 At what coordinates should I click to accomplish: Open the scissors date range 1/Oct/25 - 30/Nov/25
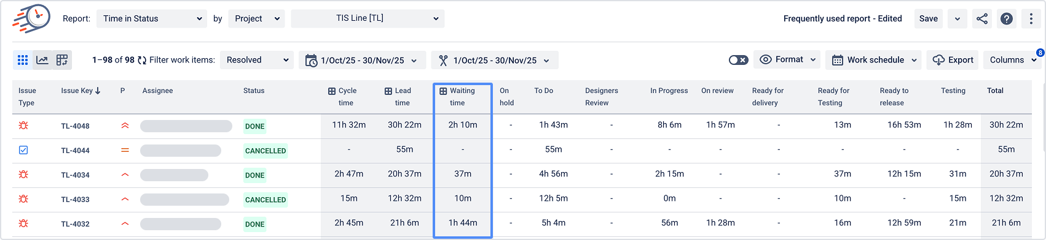[x=495, y=60]
